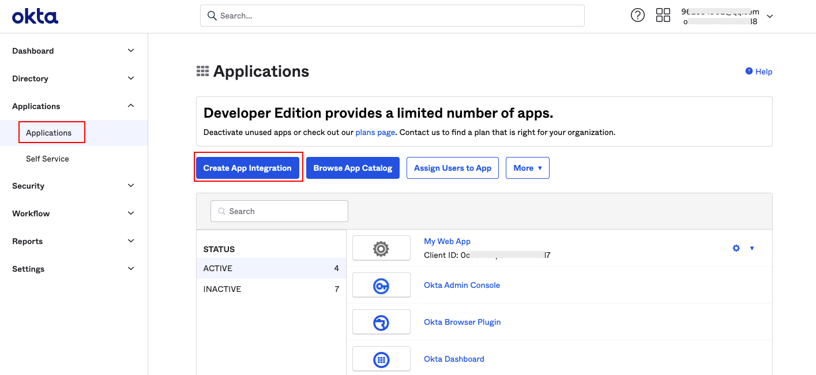816x375 pixels.
Task: Click the My Web App gear logo
Action: point(381,248)
